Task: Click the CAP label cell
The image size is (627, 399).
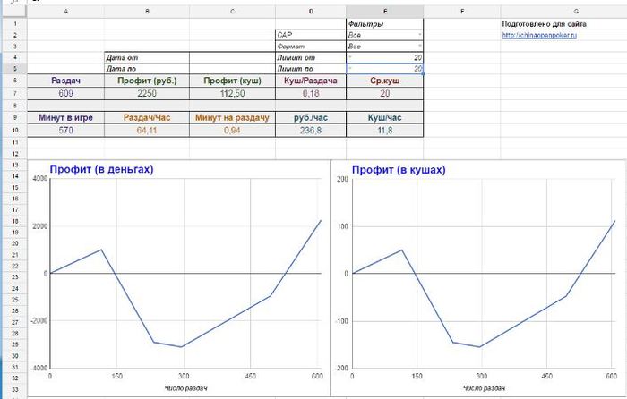Action: click(x=311, y=35)
